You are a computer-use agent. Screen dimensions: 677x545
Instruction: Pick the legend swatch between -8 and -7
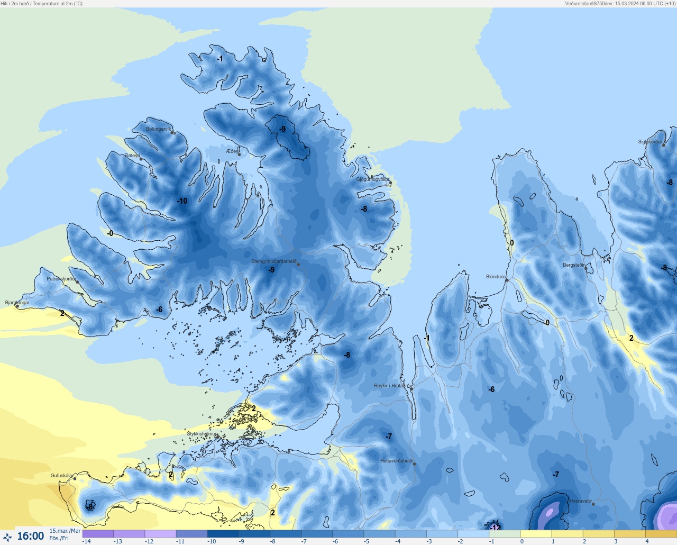click(286, 534)
